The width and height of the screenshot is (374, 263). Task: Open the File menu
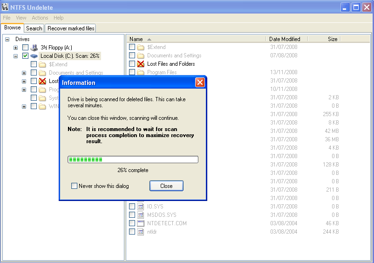[7, 18]
